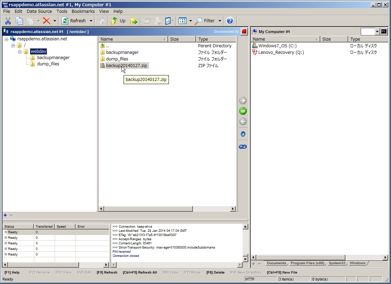Open the Help menu
Screen dimensions: 391x284
click(118, 11)
